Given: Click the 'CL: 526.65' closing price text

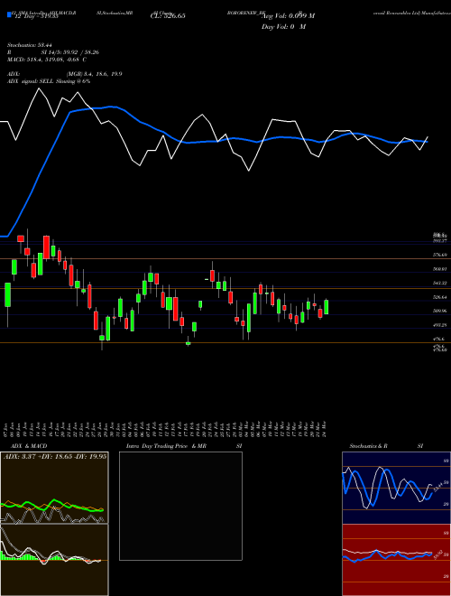Looking at the screenshot, I should (168, 16).
